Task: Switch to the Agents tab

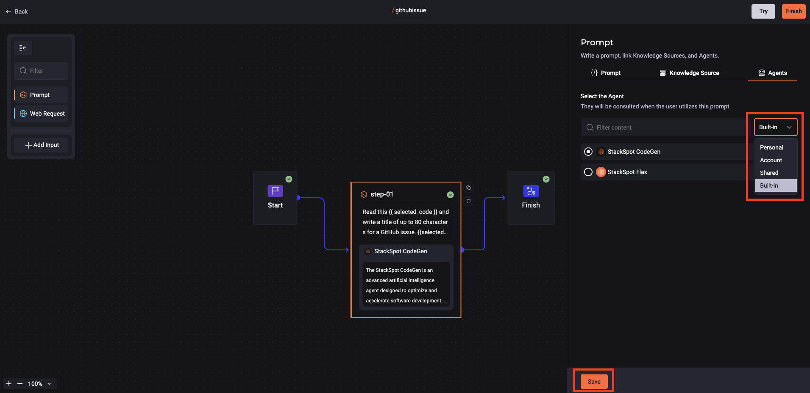Action: tap(772, 73)
